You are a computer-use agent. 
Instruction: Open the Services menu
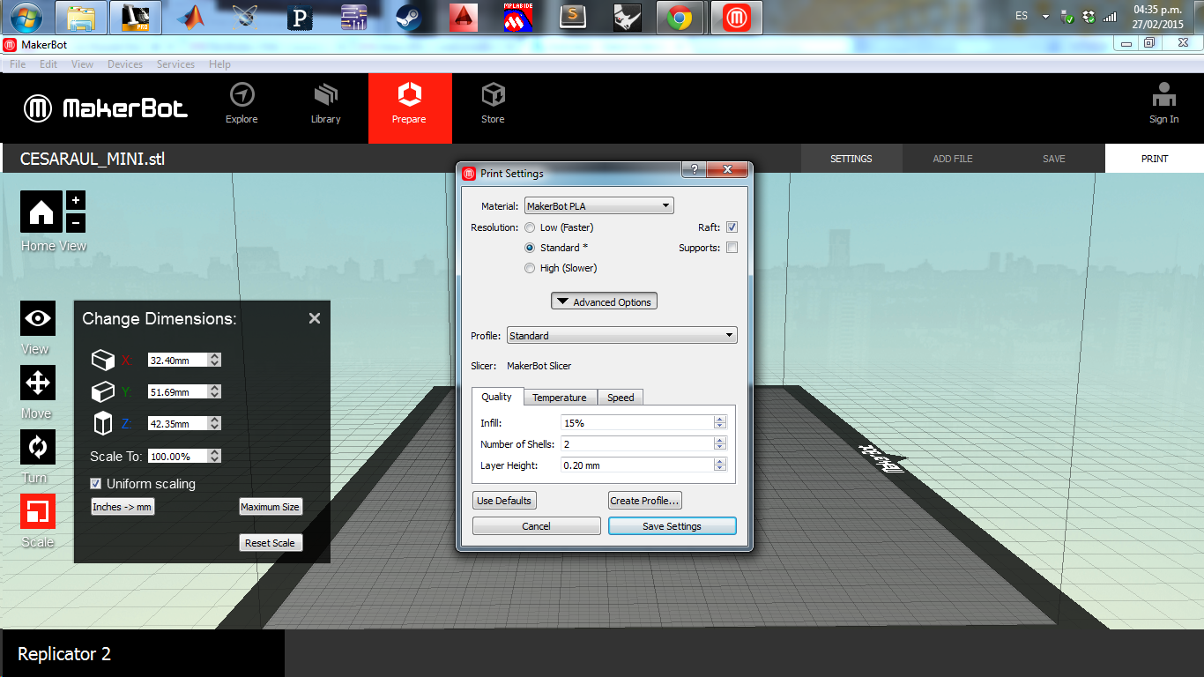[175, 64]
